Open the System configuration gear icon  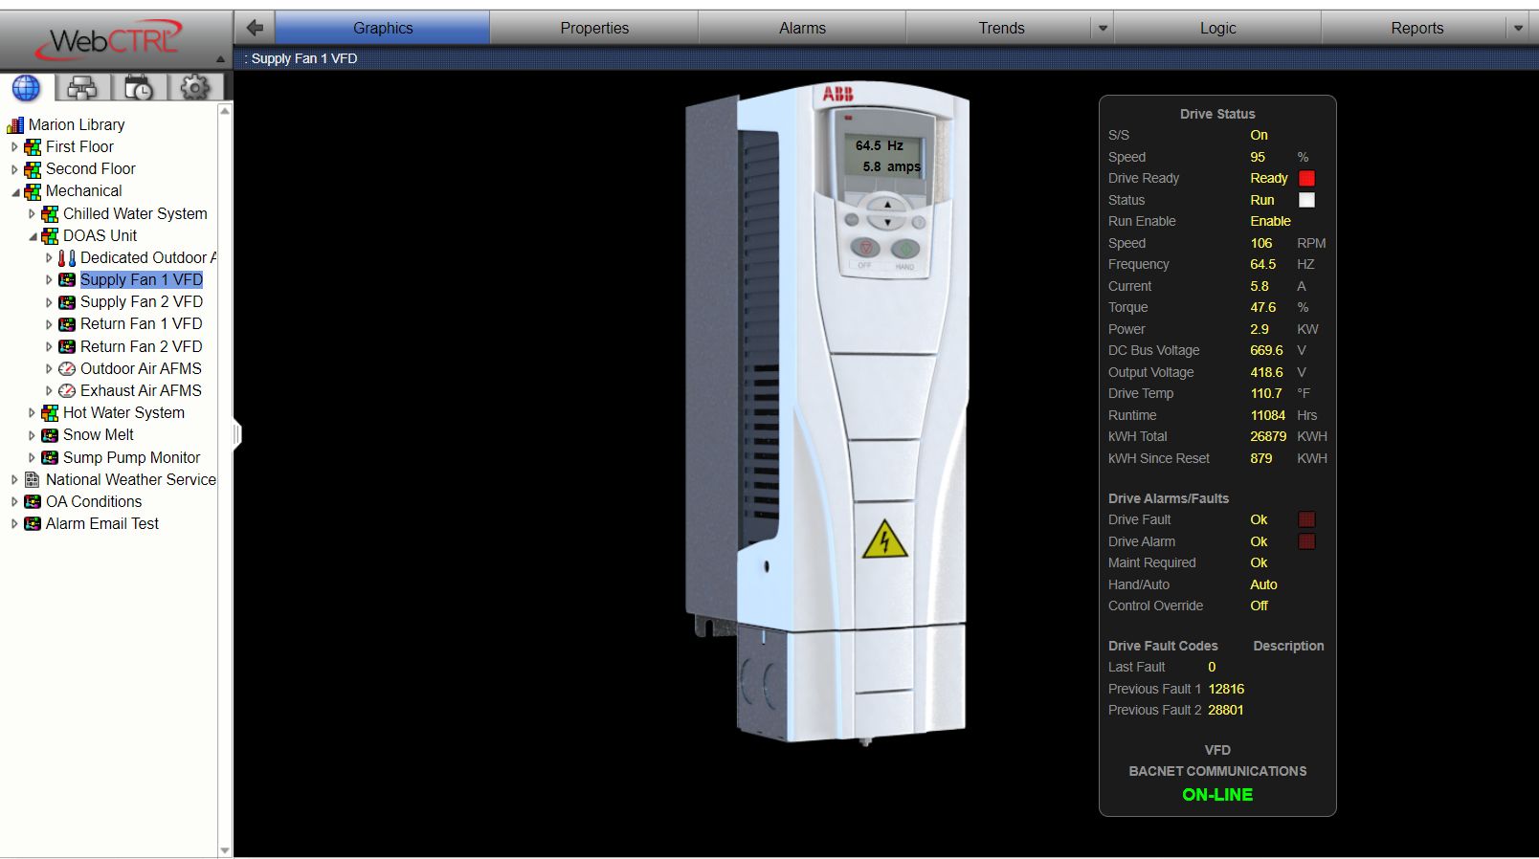click(x=195, y=88)
